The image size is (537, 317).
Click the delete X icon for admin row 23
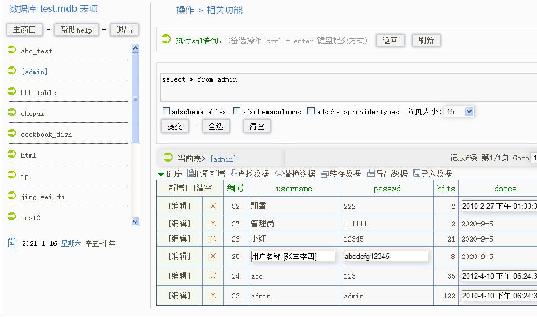(x=213, y=296)
